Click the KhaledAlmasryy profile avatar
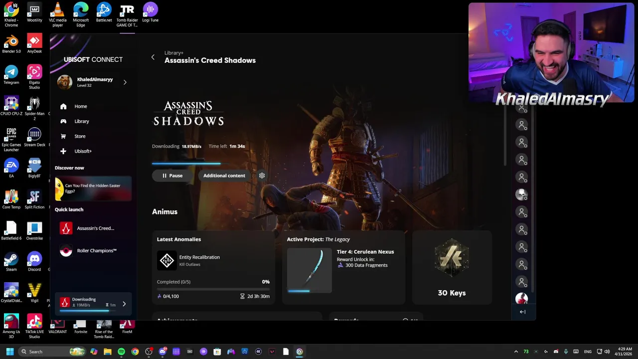Screen dimensions: 638x359 (64, 82)
